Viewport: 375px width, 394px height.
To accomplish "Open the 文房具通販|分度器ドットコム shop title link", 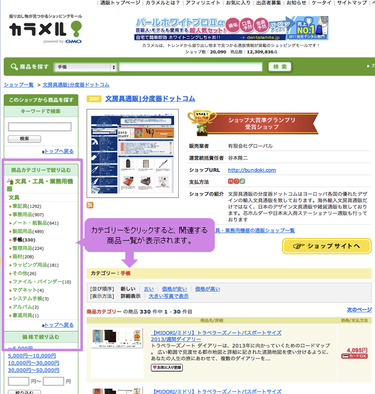I will [x=150, y=99].
